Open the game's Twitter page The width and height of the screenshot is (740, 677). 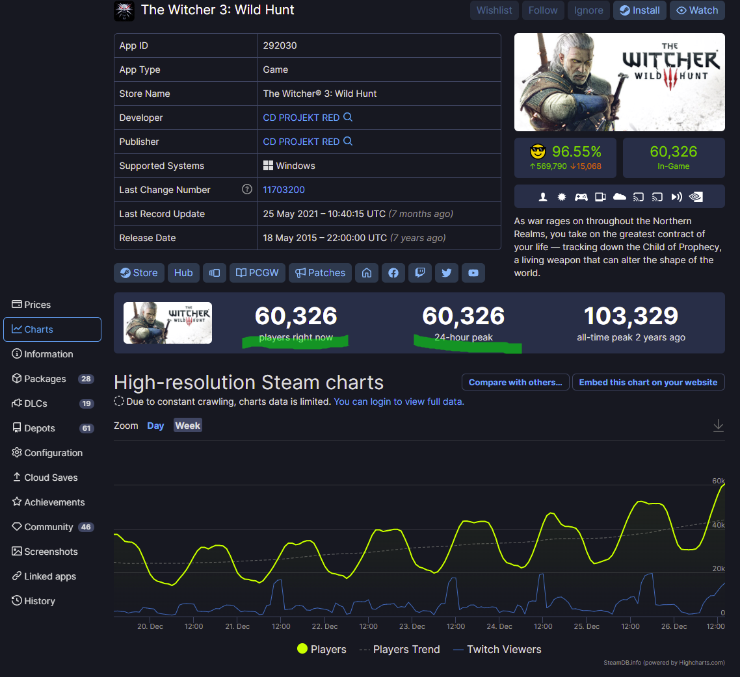click(x=447, y=273)
